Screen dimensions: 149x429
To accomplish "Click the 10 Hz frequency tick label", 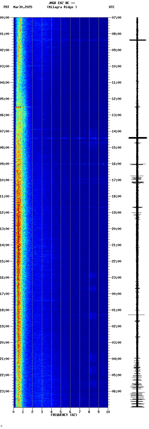I will [108, 412].
